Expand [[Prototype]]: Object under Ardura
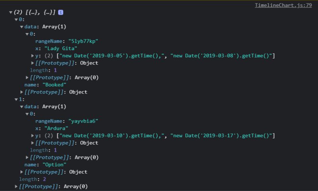The height and width of the screenshot is (191, 318). pyautogui.click(x=33, y=143)
